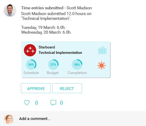Click the Schedule label on card
Image resolution: width=146 pixels, height=126 pixels.
click(x=31, y=73)
